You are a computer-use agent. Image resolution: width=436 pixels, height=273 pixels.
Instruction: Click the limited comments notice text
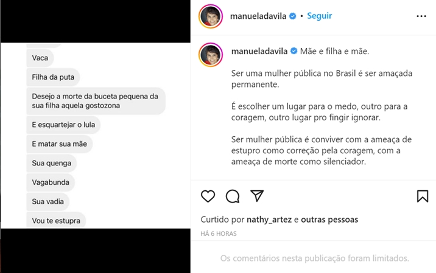point(314,258)
